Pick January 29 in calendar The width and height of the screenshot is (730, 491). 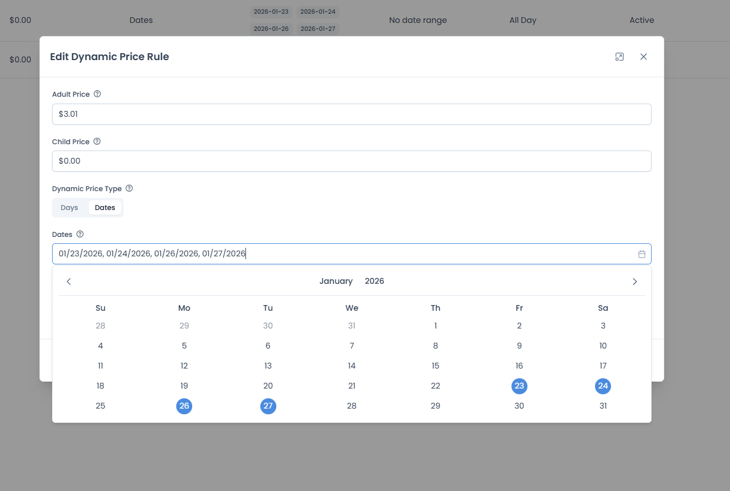pos(435,406)
